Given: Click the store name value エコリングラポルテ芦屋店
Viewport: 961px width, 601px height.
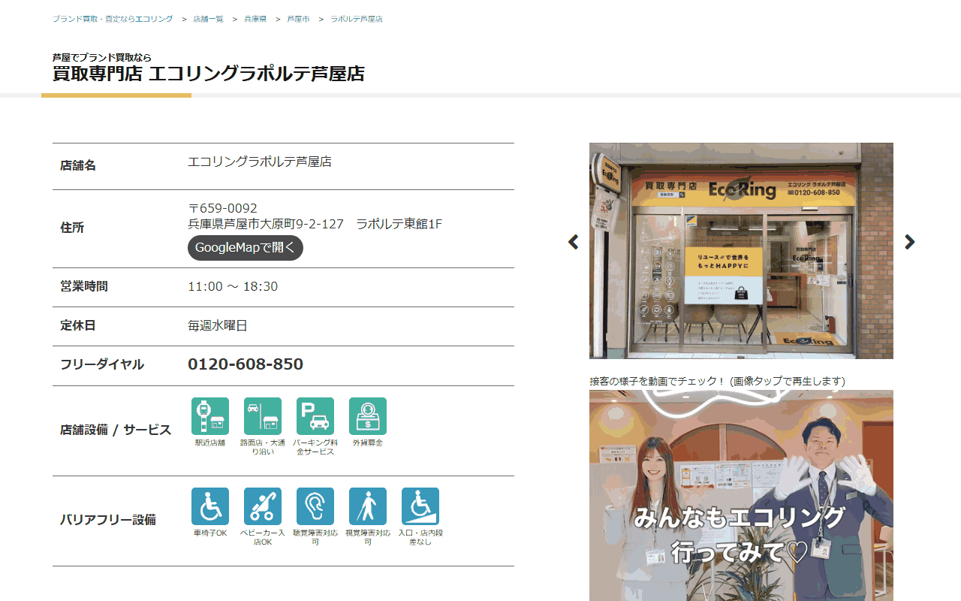Looking at the screenshot, I should point(260,162).
